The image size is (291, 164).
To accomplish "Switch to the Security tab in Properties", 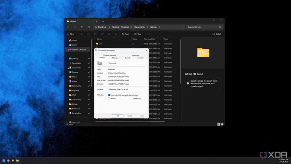I will [128, 58].
